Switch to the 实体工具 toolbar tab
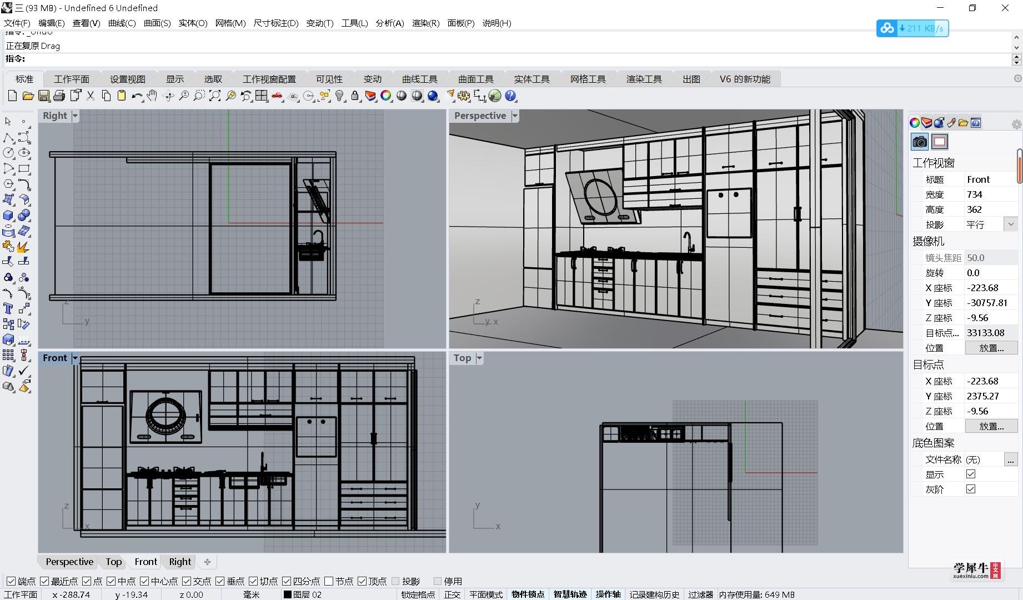Screen dimensions: 1023x600 click(x=531, y=79)
